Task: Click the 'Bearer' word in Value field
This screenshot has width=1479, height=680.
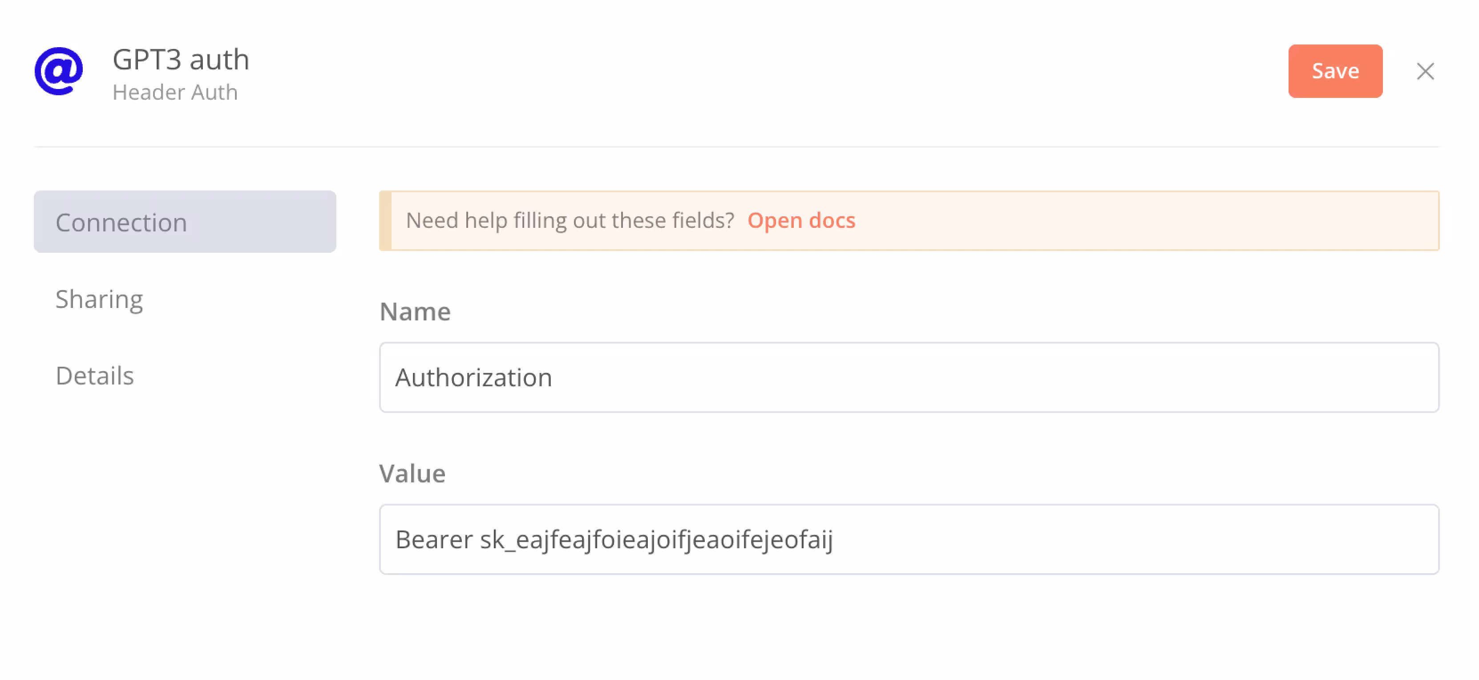Action: click(x=434, y=539)
